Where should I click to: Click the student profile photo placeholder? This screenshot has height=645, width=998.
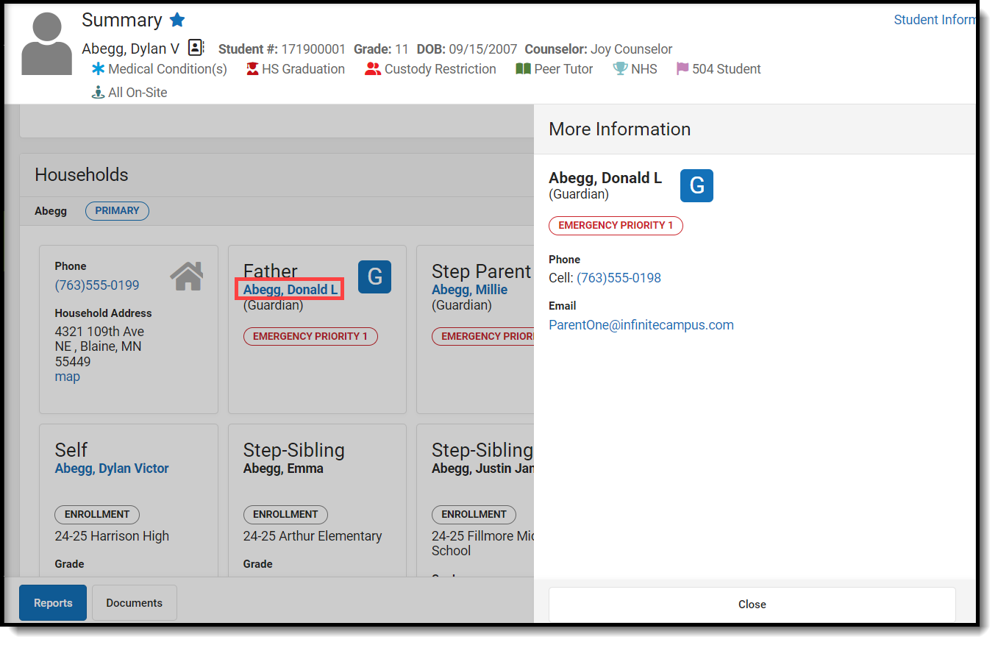click(x=47, y=43)
